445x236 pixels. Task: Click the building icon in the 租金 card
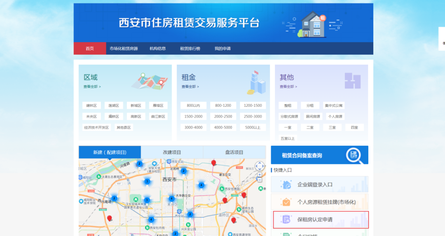coord(256,82)
